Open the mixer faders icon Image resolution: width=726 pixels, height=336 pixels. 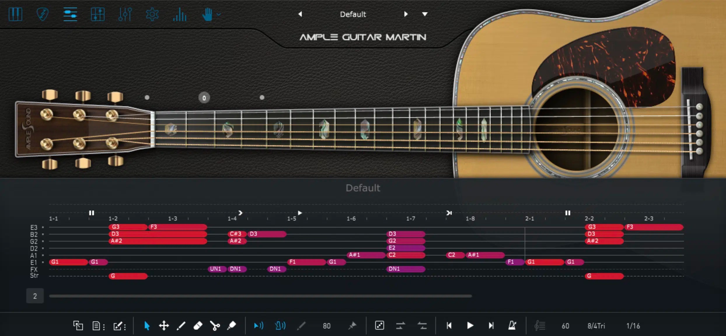[125, 14]
